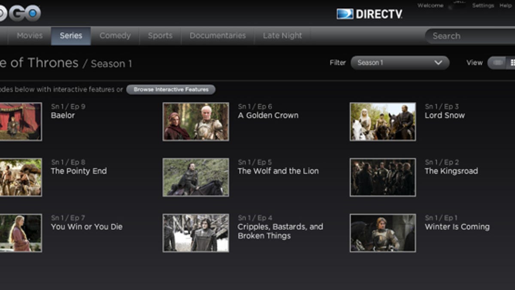This screenshot has height=290, width=515.
Task: Open the Sports tab
Action: (x=160, y=36)
